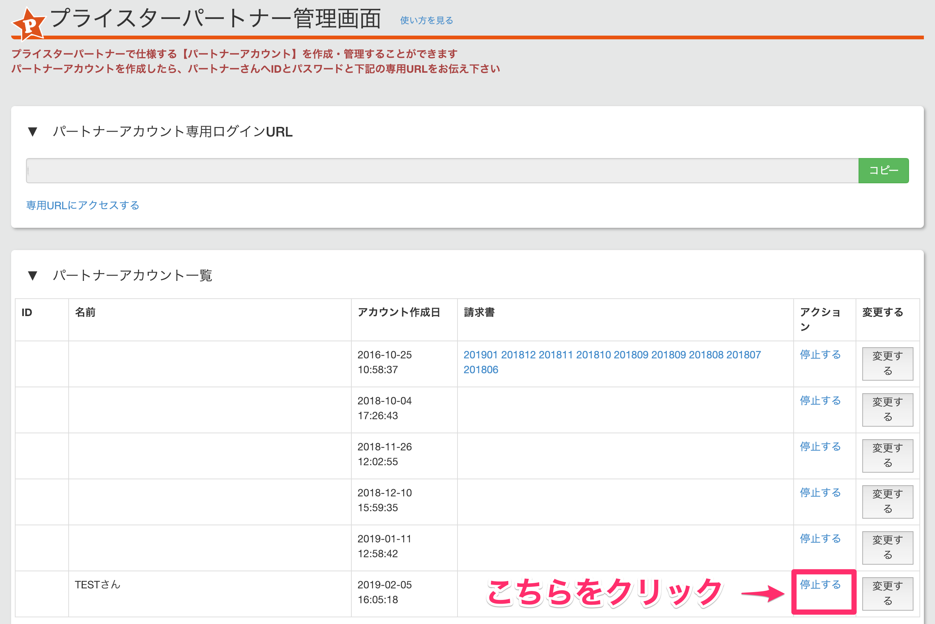The width and height of the screenshot is (935, 624).
Task: Click 停止する for the 2018-10-04 account
Action: [820, 401]
